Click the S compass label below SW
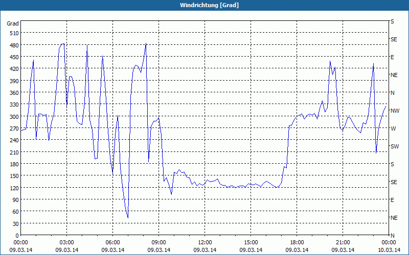409x255 pixels. coord(392,164)
